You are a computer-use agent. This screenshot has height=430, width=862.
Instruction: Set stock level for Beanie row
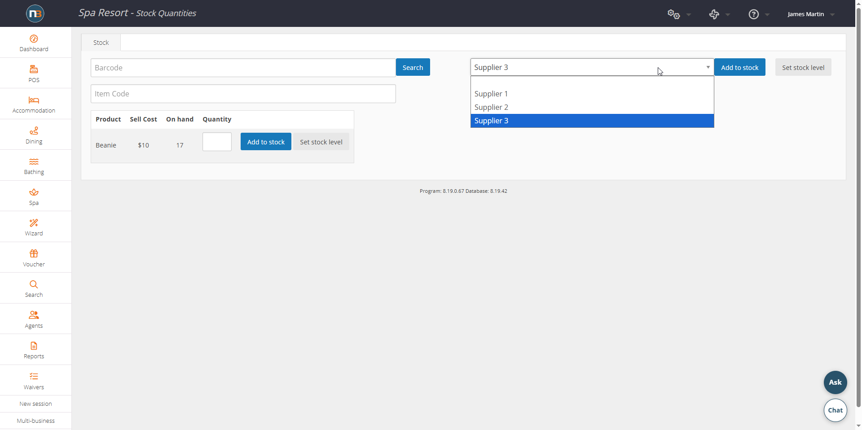click(321, 142)
